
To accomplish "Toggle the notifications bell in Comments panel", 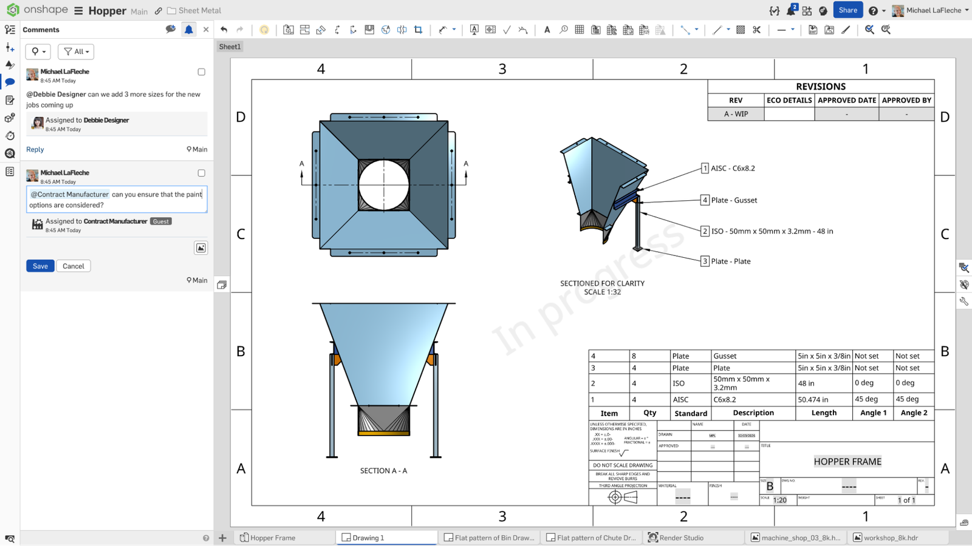I will click(189, 29).
